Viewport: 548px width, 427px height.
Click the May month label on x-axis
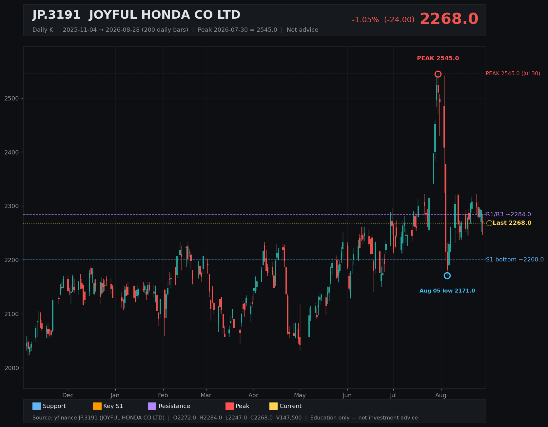300,395
